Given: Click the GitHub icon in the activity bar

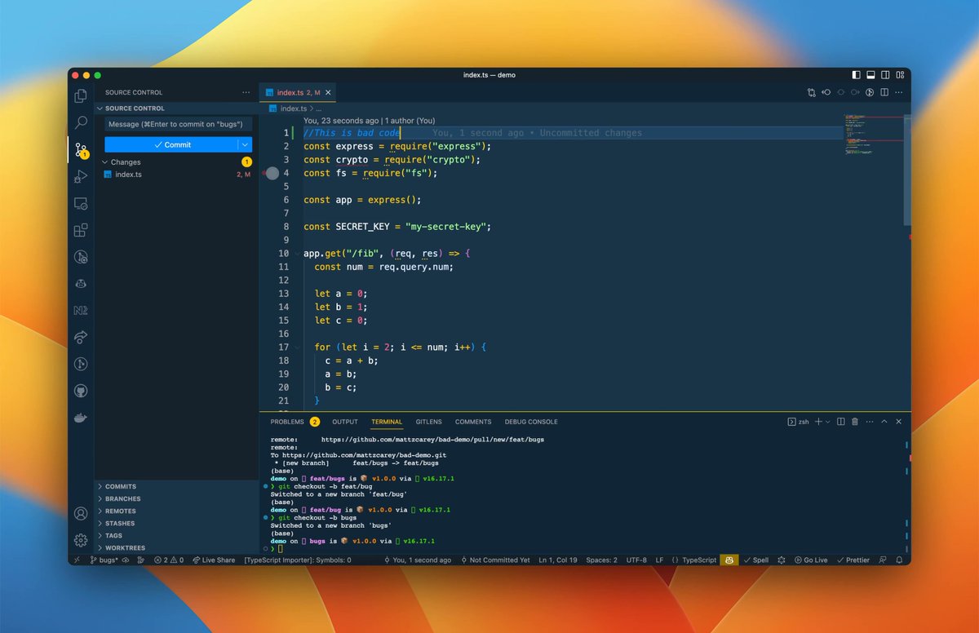Looking at the screenshot, I should [x=81, y=391].
